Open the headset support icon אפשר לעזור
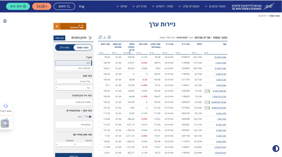The height and width of the screenshot is (157, 282). click(6, 106)
